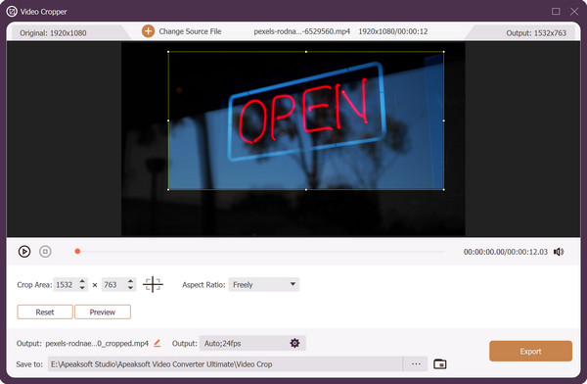Open the output folder icon

440,364
